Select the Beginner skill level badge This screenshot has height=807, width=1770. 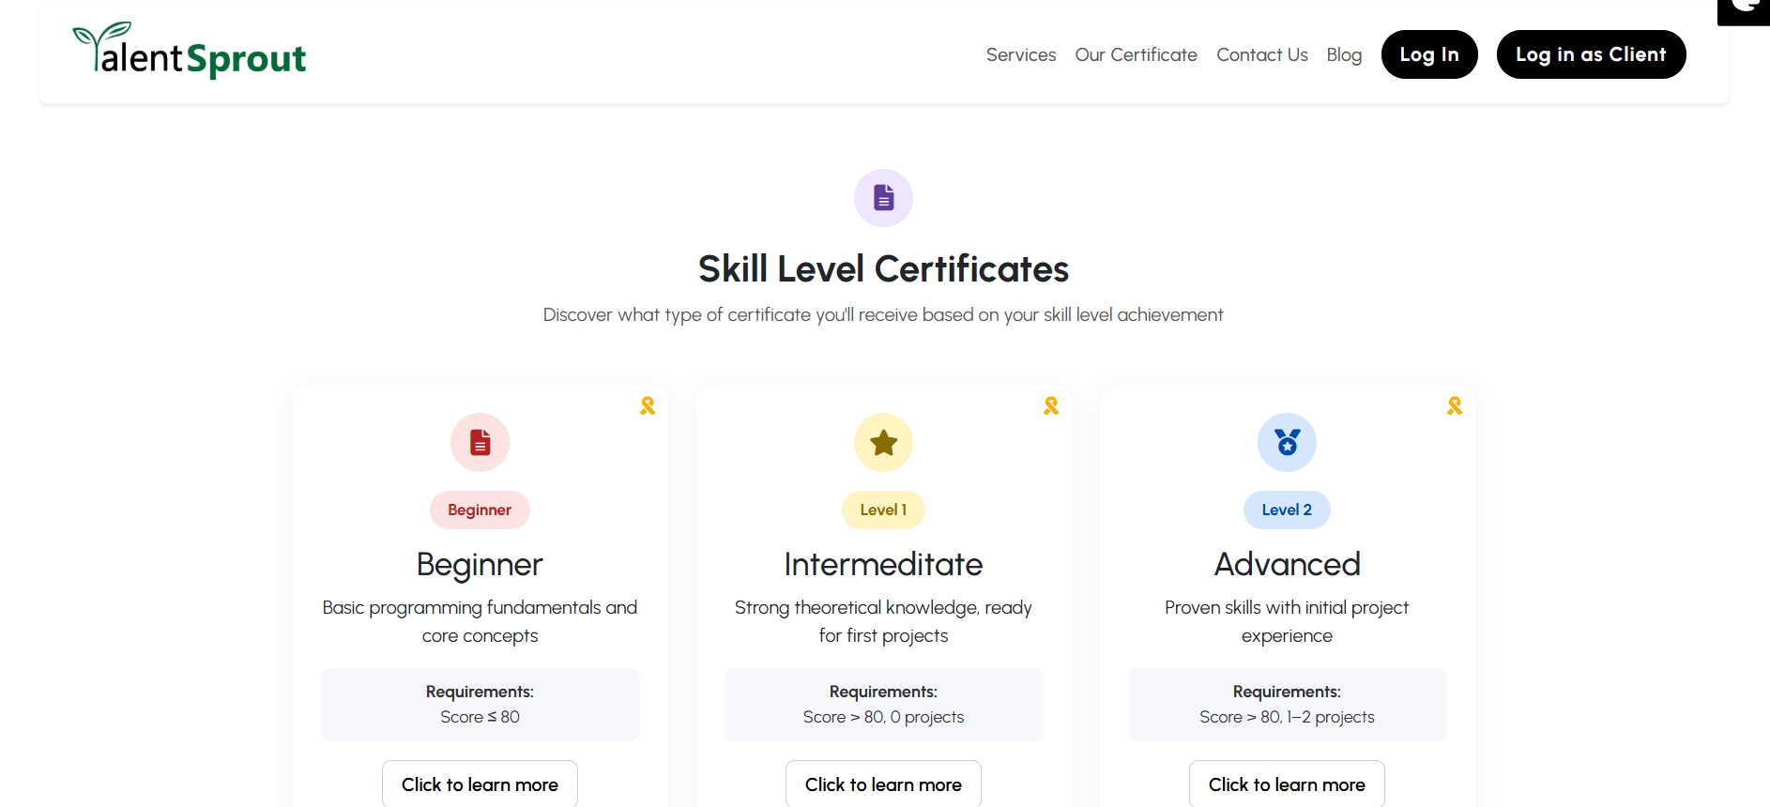[x=480, y=510]
